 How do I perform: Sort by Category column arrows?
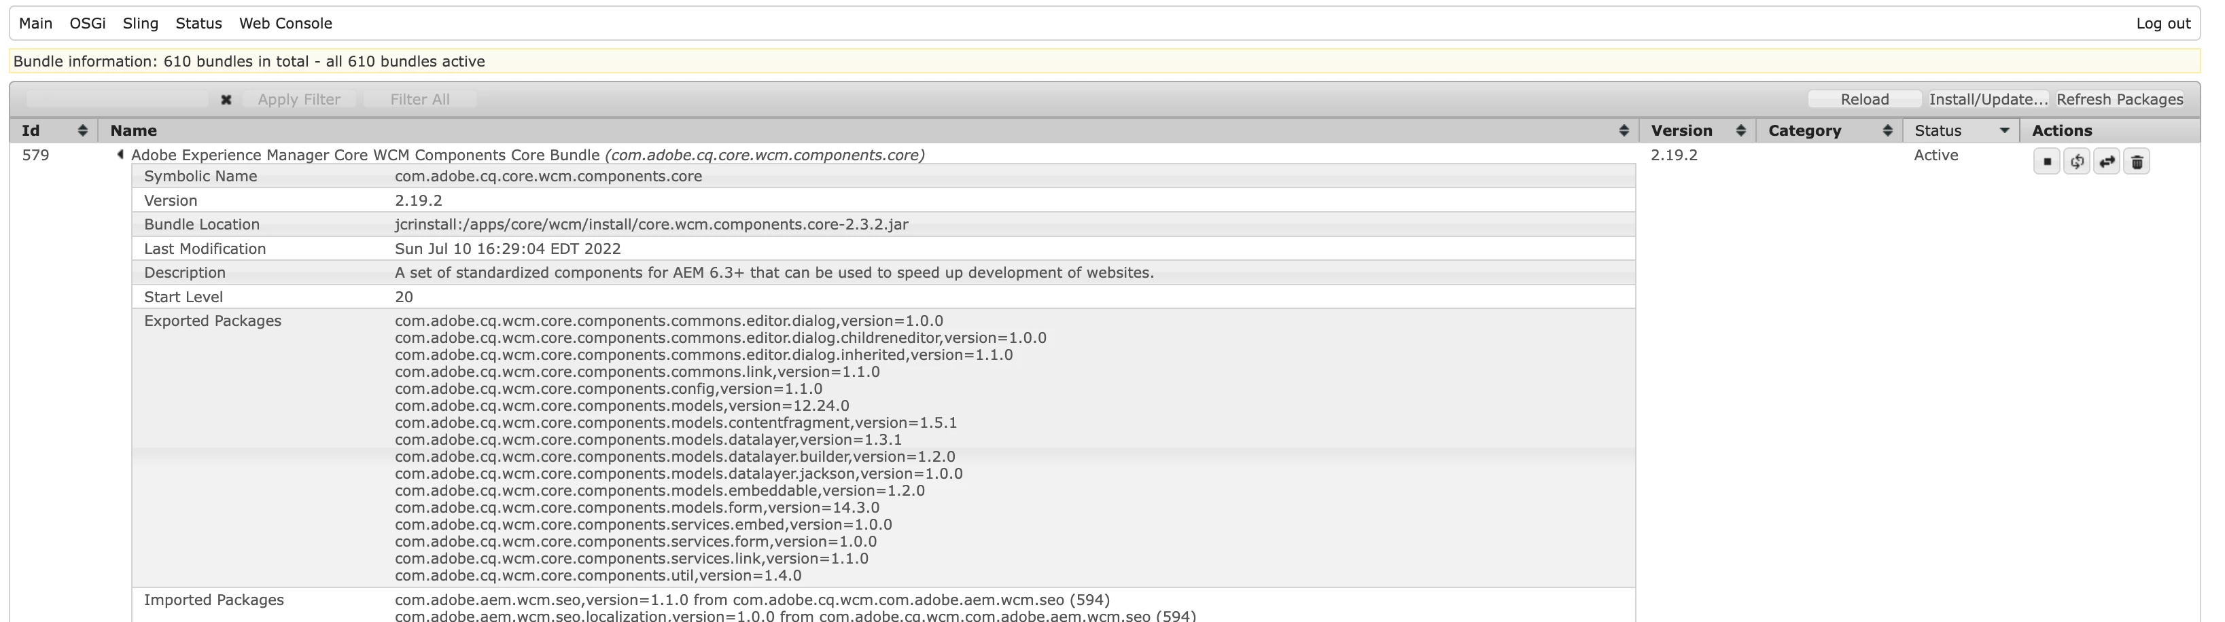pos(1887,130)
